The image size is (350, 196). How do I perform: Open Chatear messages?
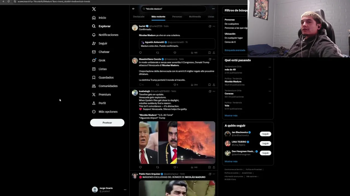101,52
